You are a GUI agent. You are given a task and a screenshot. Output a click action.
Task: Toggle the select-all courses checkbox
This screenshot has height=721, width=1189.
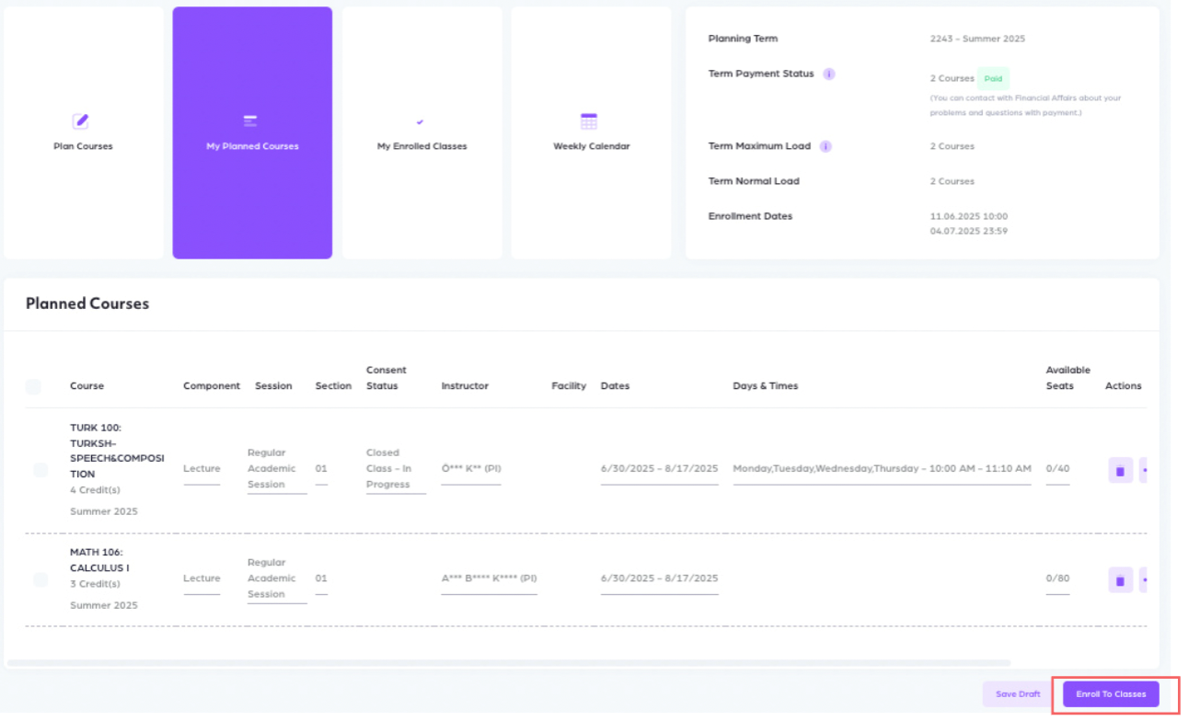click(33, 386)
